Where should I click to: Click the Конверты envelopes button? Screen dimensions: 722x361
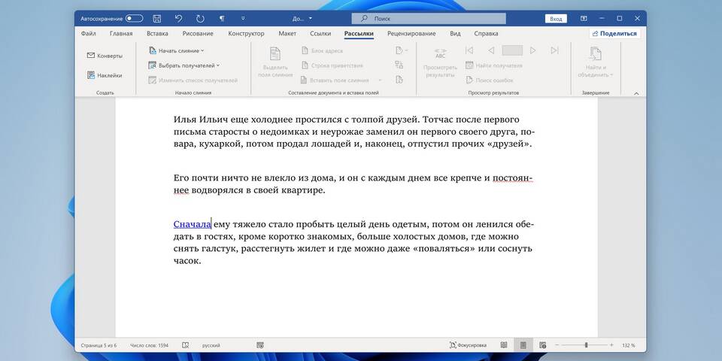(x=105, y=56)
